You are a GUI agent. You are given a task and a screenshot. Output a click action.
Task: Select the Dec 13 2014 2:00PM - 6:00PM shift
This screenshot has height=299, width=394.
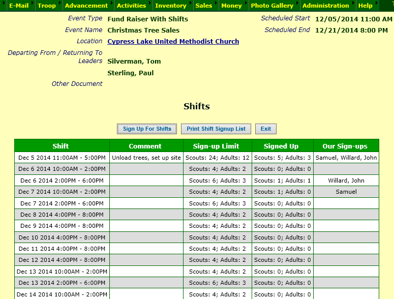point(62,283)
